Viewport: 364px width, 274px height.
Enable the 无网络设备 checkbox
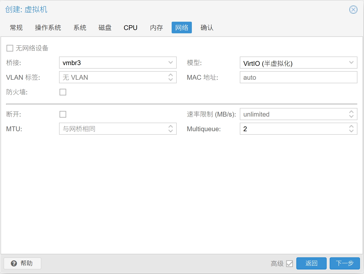[x=10, y=48]
